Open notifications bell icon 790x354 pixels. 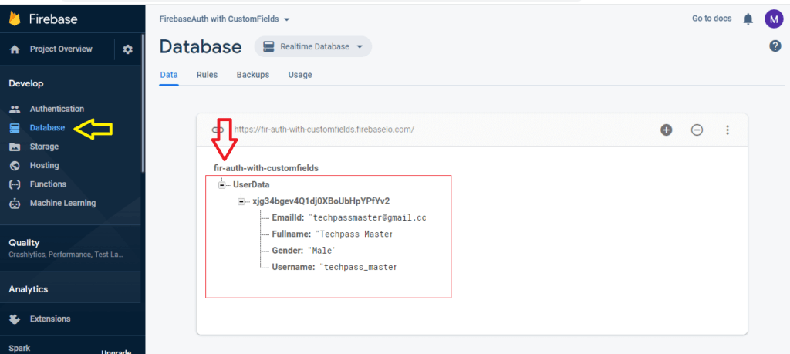tap(748, 19)
